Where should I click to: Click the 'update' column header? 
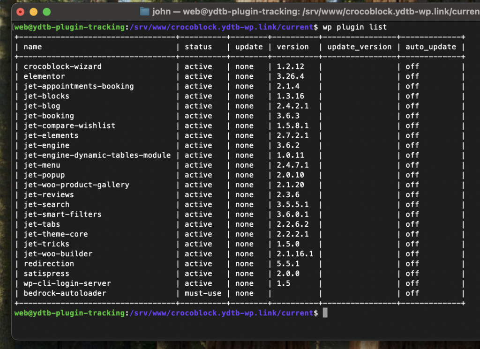249,47
